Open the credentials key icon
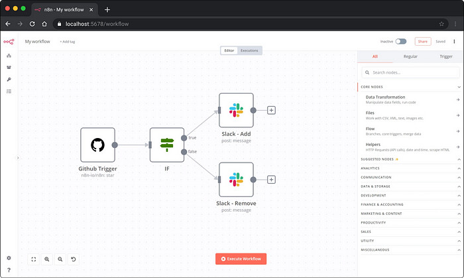This screenshot has width=464, height=278. point(9,80)
